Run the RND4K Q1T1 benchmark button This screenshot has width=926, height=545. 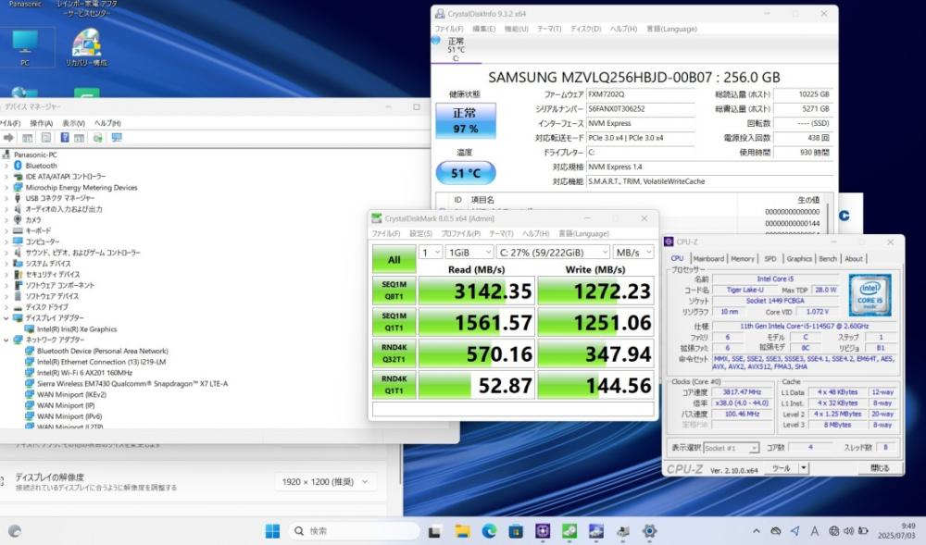point(394,385)
